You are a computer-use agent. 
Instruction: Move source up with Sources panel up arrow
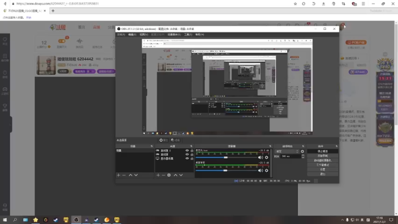(x=176, y=175)
